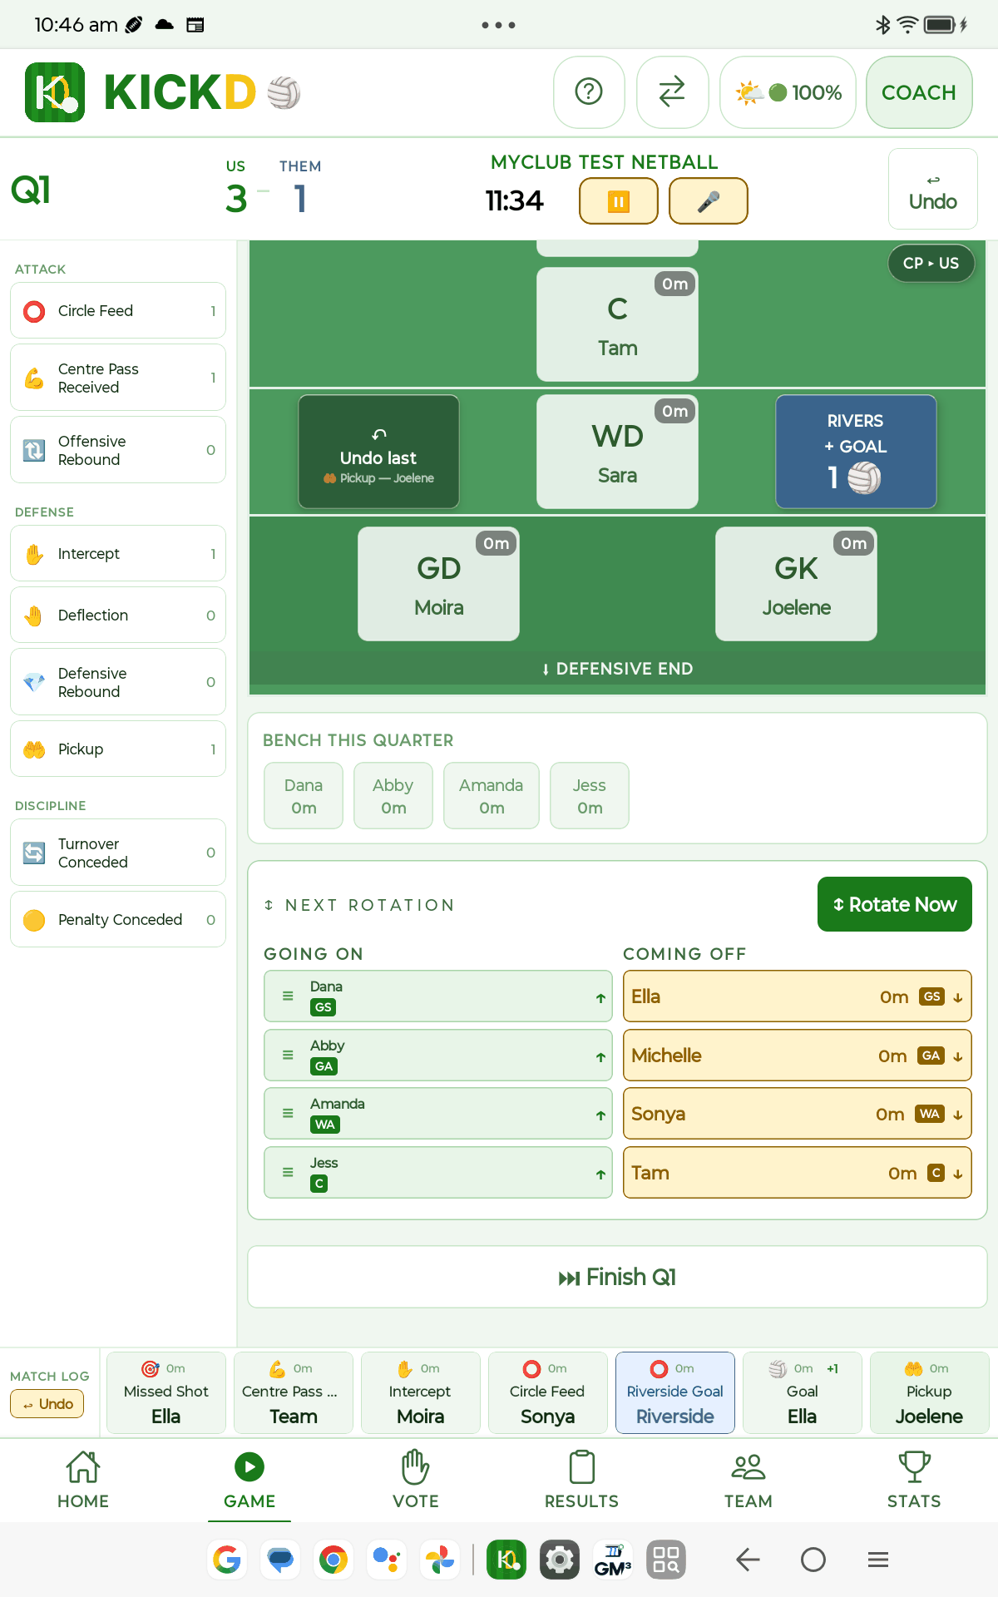
Task: Grab the drag handle for Amanda WA
Action: [288, 1114]
